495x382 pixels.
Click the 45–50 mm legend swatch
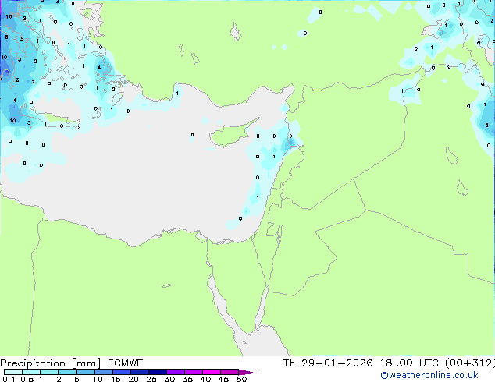(x=230, y=372)
